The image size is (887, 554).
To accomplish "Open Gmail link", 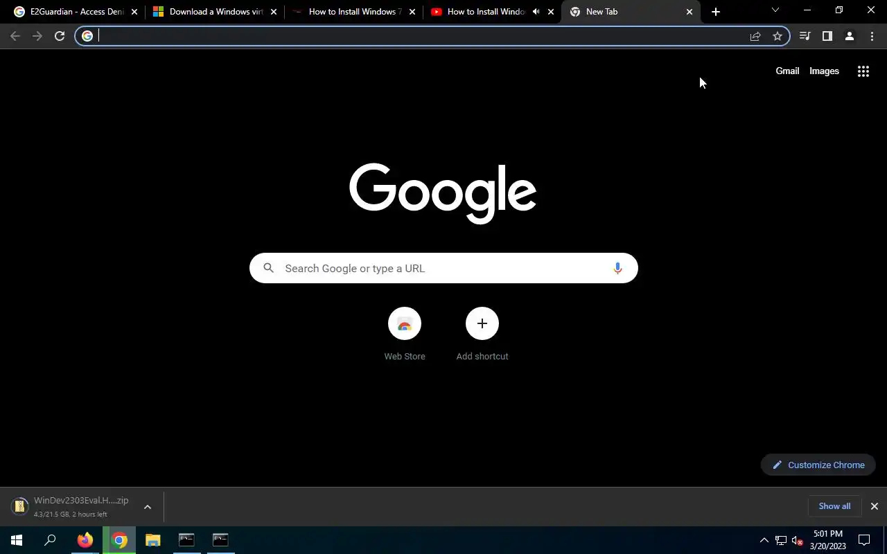I will pyautogui.click(x=787, y=71).
